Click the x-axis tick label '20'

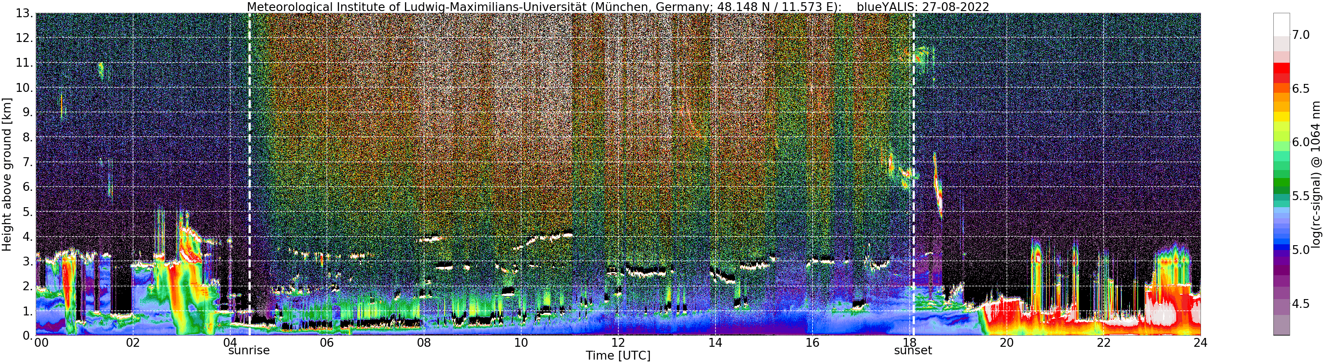[x=1006, y=343]
